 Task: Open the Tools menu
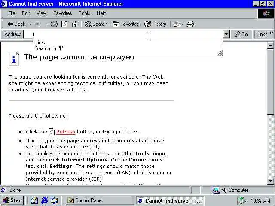[x=84, y=13]
